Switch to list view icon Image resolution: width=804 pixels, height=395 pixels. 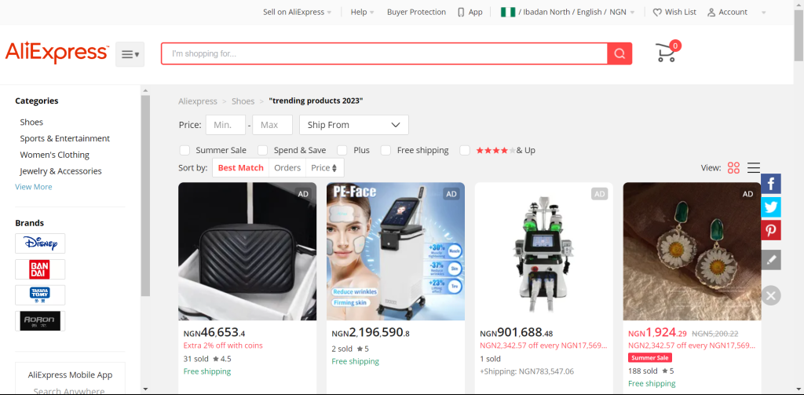click(753, 168)
